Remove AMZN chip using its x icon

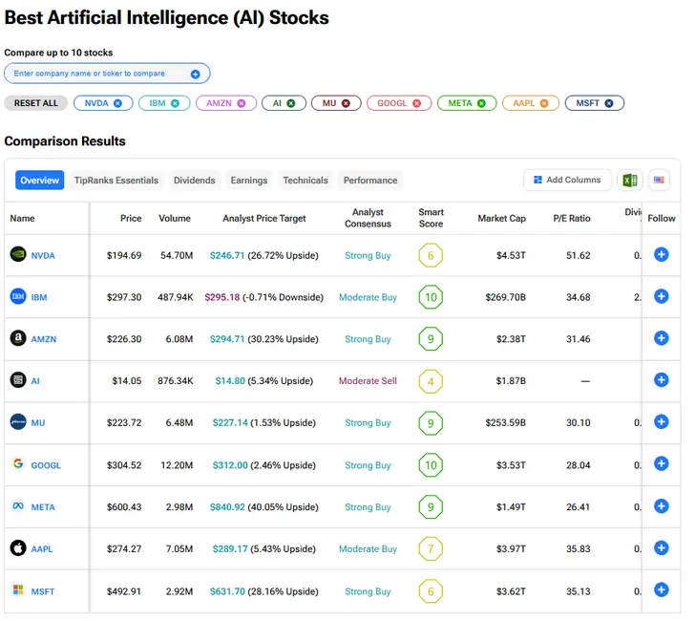[241, 103]
